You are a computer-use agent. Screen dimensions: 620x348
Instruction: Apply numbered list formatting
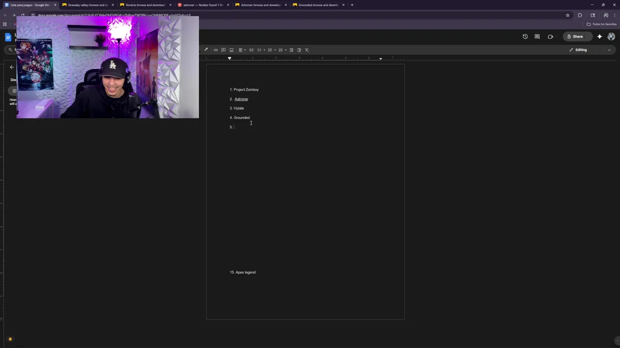point(280,50)
